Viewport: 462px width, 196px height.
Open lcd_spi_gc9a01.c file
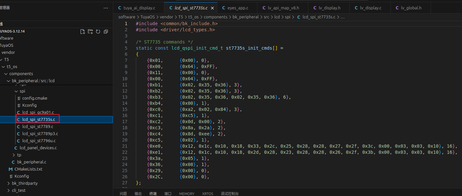coord(38,113)
